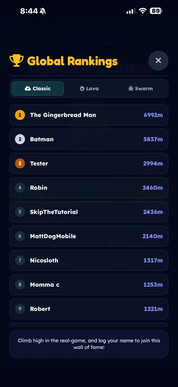The height and width of the screenshot is (387, 178).
Task: Switch to the Swarm rankings tab
Action: click(x=141, y=89)
